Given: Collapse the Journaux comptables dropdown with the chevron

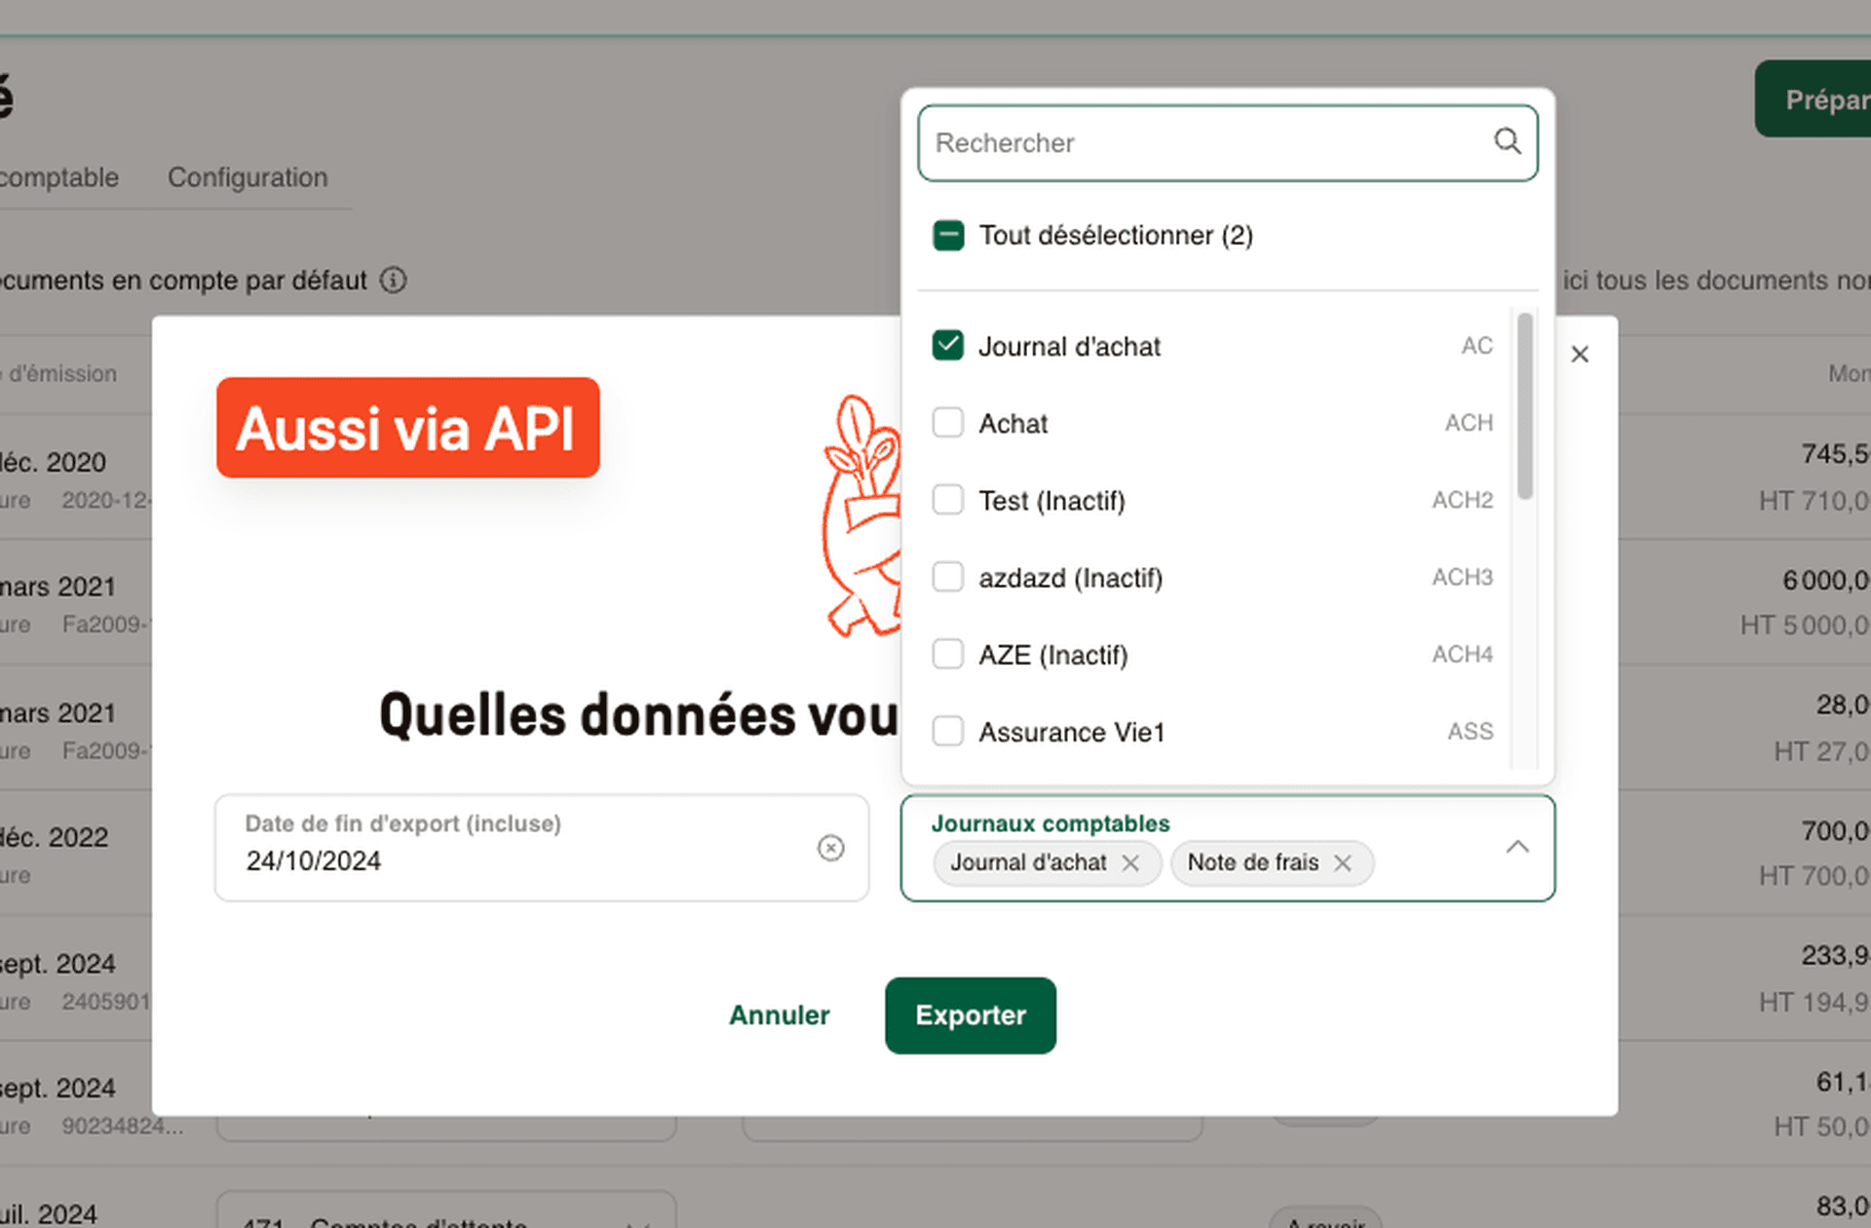Looking at the screenshot, I should pos(1517,847).
